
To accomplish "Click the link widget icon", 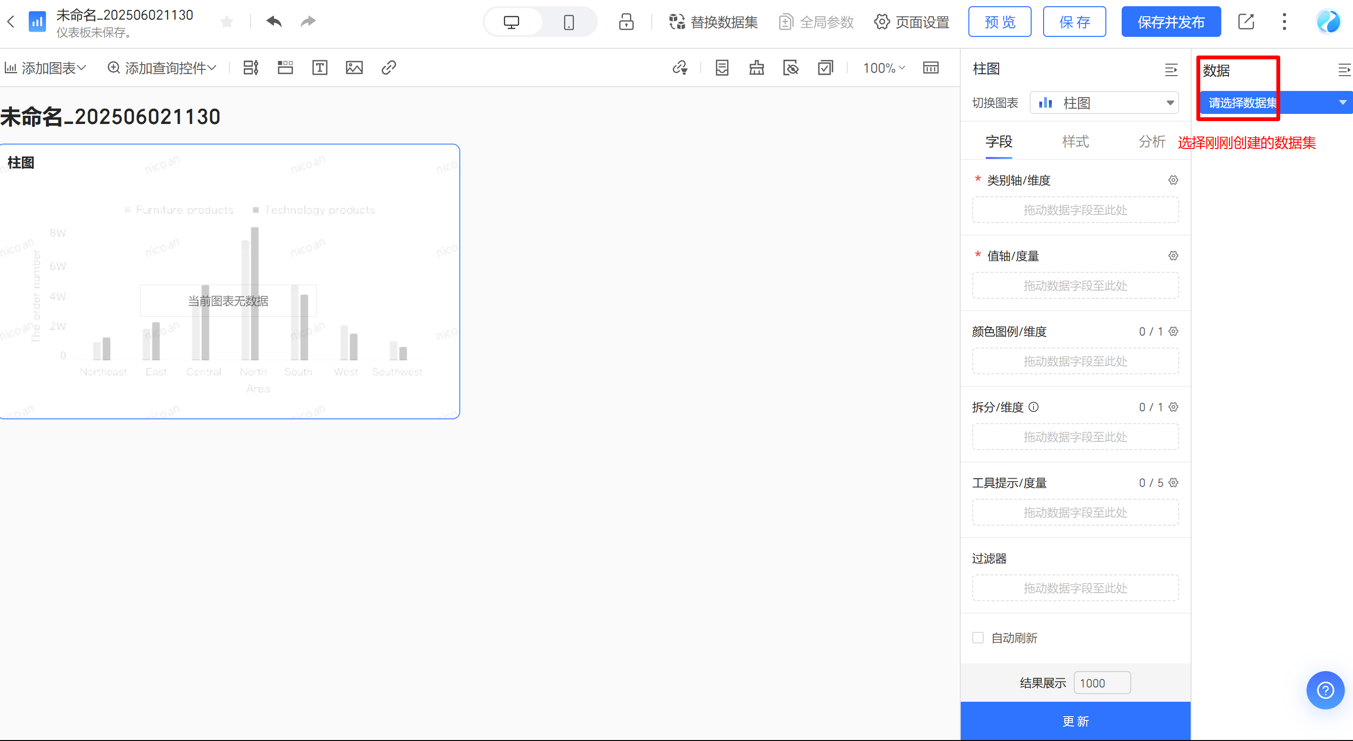I will coord(389,67).
